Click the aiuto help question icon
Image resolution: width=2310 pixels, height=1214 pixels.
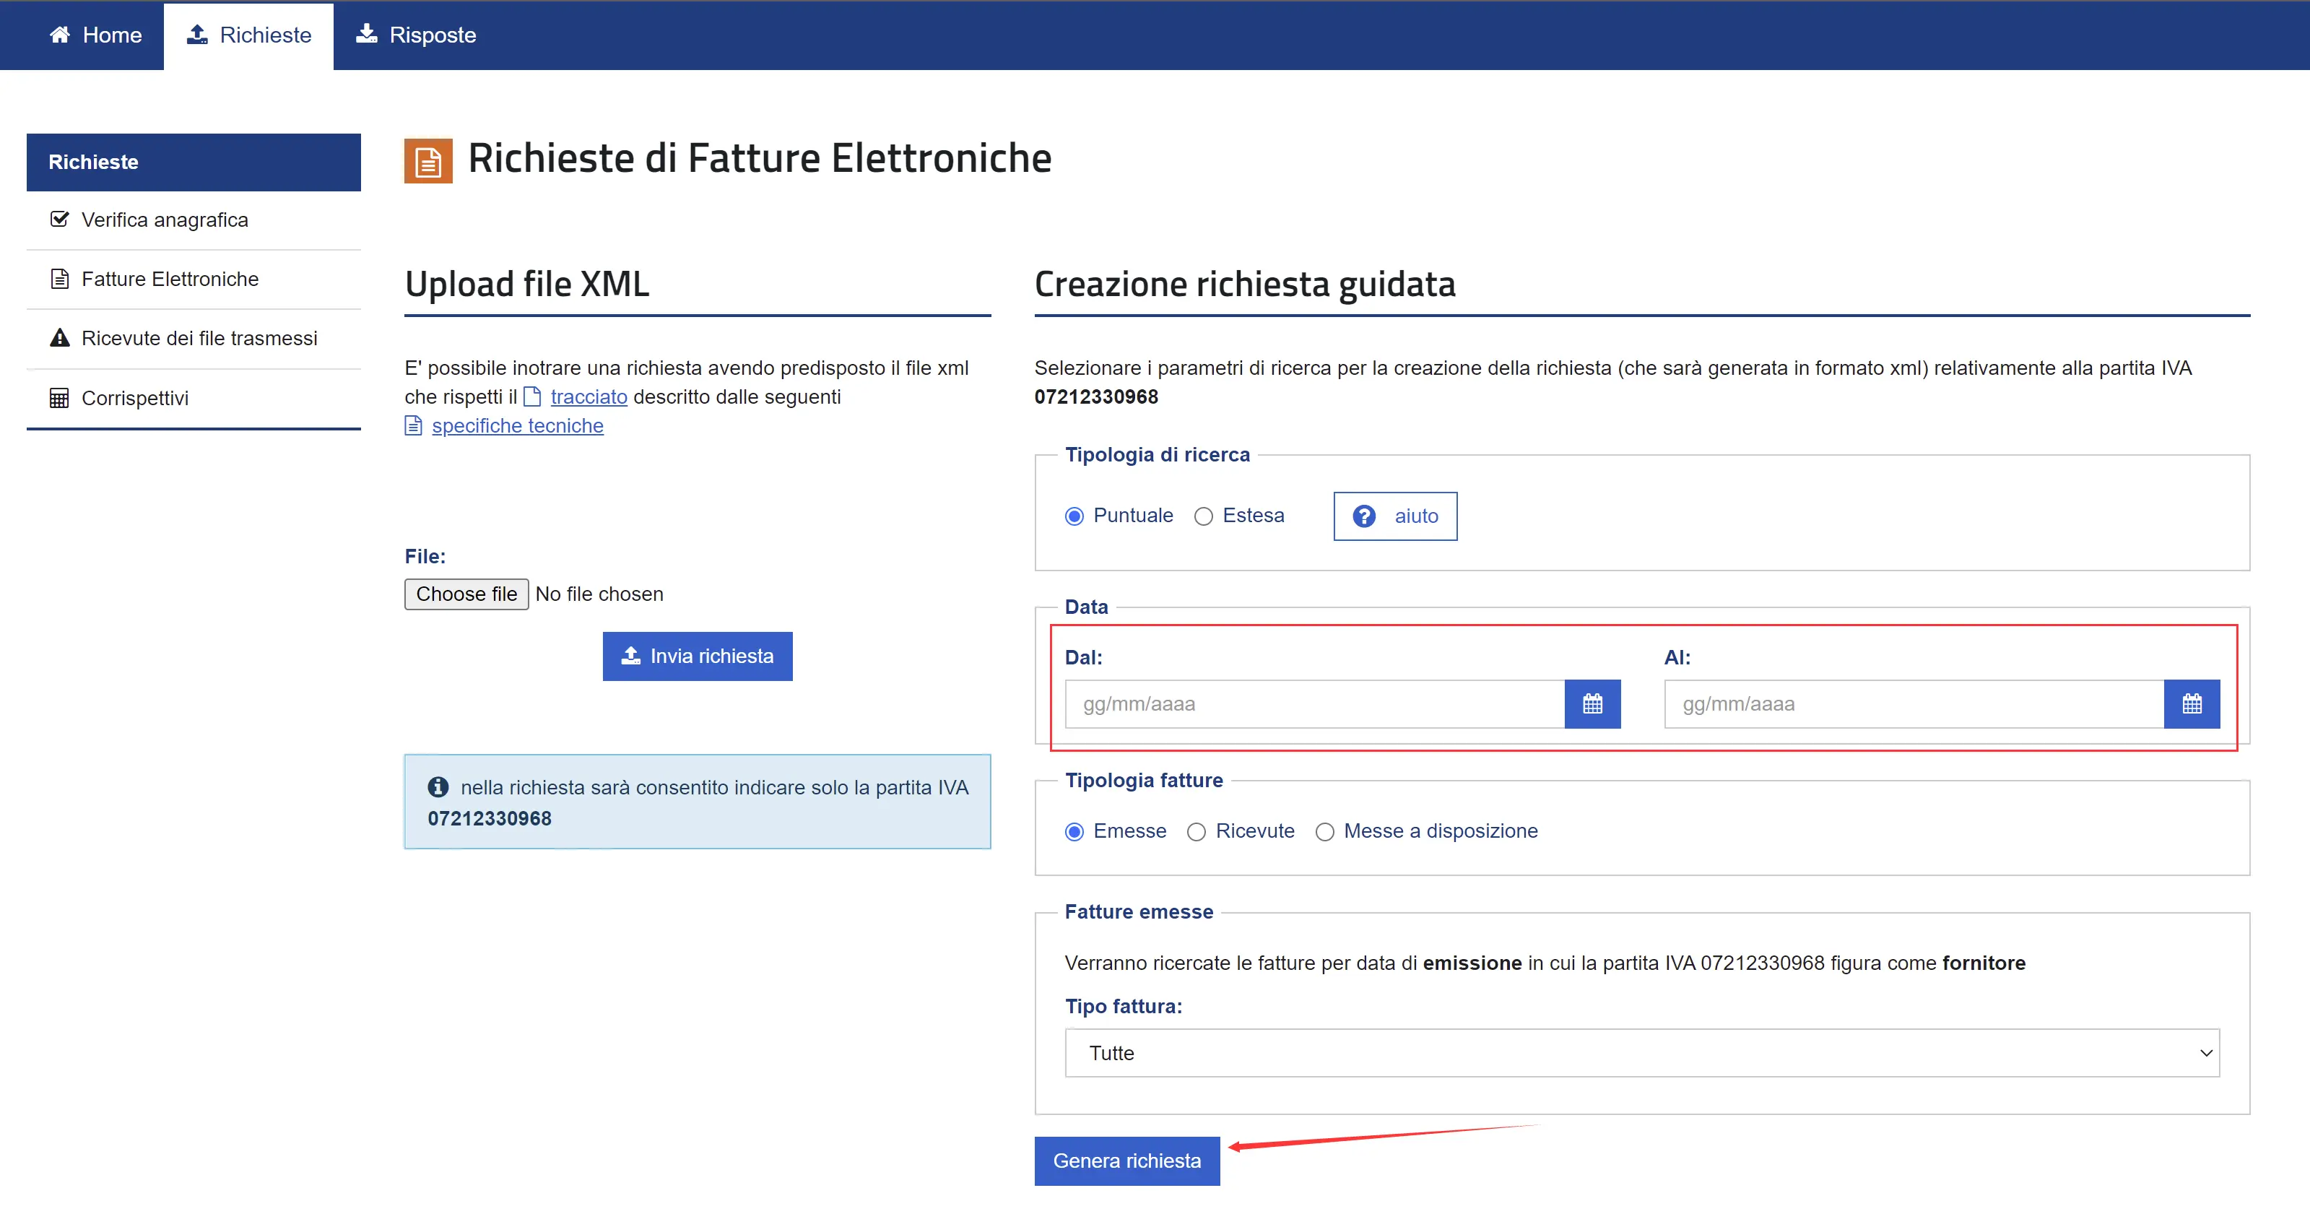[x=1364, y=516]
